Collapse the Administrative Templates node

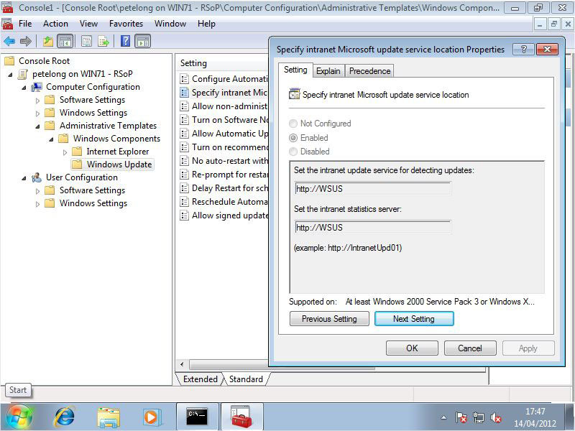[x=38, y=126]
